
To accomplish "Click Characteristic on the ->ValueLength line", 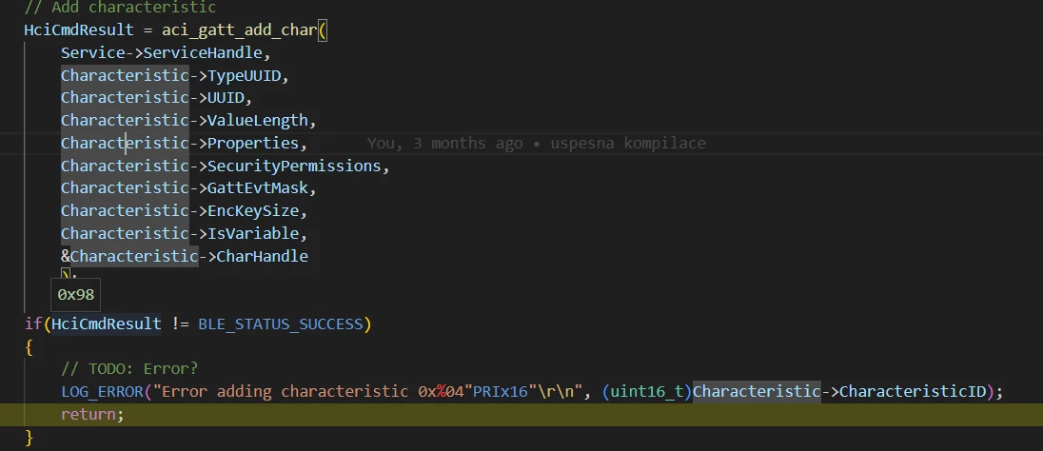I will [125, 121].
